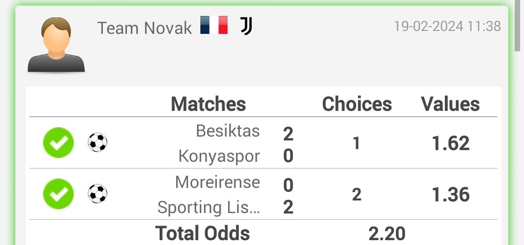Viewport: 524px width, 245px height.
Task: Select the Konyaspor team name
Action: 219,156
